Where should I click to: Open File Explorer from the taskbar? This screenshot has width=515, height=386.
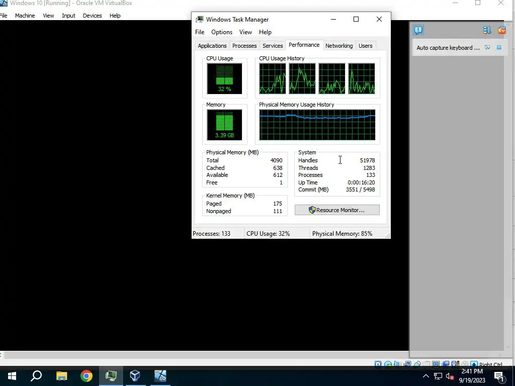tap(61, 376)
